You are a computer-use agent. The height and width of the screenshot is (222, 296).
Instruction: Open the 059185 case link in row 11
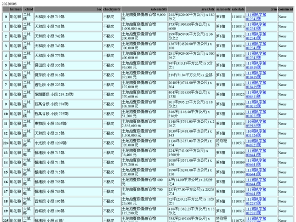256,124
